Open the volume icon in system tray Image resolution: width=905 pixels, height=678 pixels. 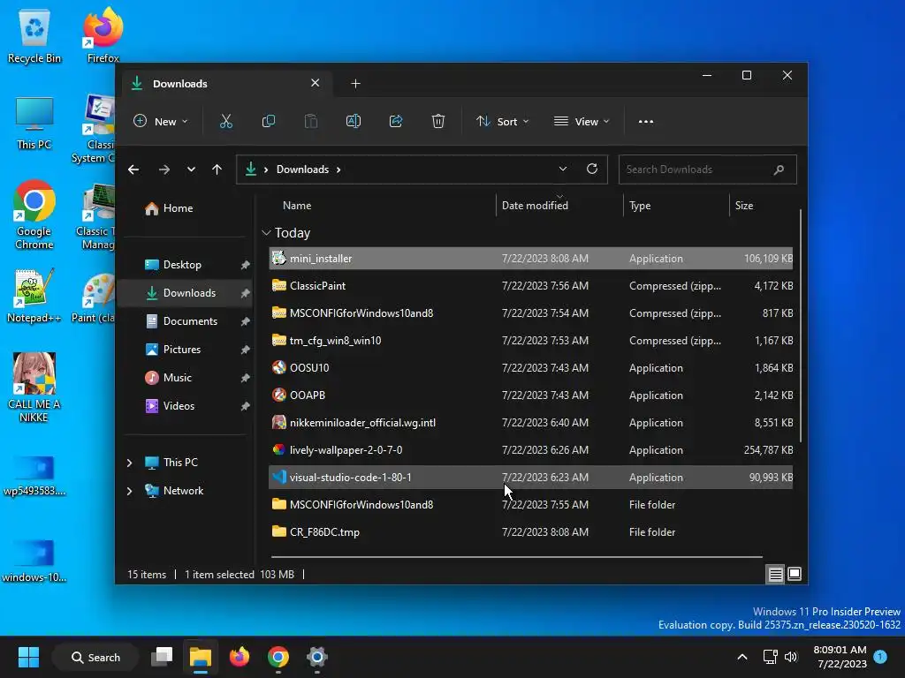click(x=791, y=657)
